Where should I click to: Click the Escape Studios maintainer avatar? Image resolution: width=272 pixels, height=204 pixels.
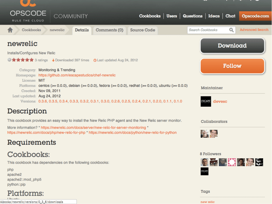point(206,101)
